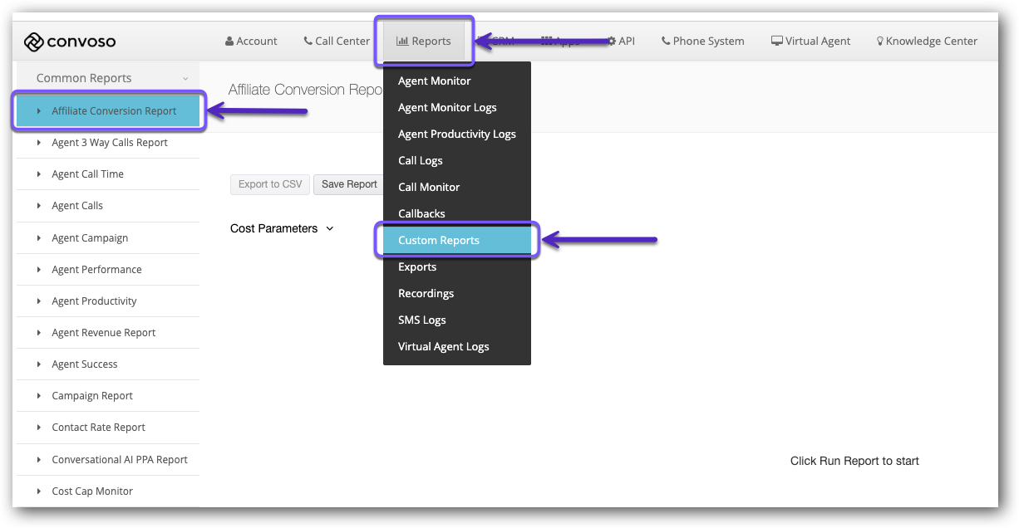Expand the Cost Parameters chevron
This screenshot has width=1019, height=528.
tap(330, 228)
